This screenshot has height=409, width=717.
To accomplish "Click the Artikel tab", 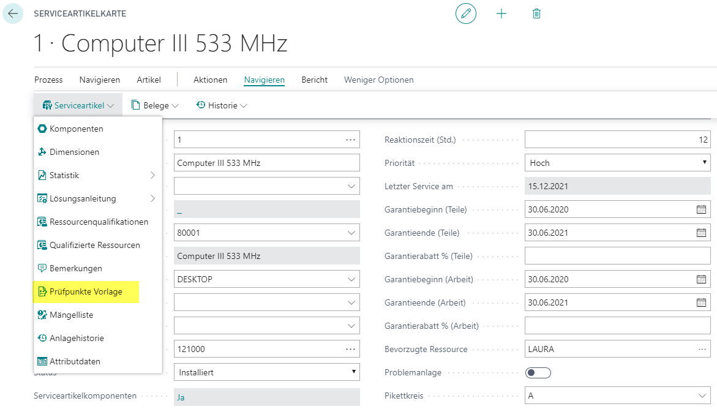I will pos(149,80).
